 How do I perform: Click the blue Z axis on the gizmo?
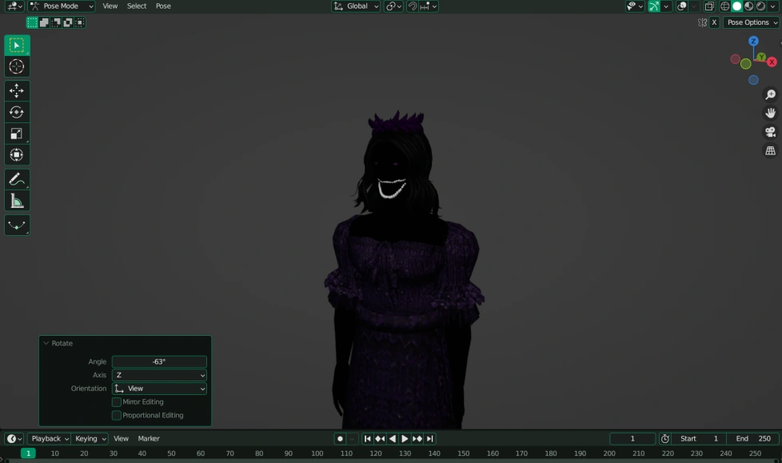tap(753, 41)
